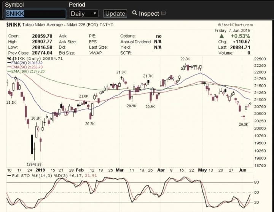Click the Prev Close value 20774.04

click(x=42, y=53)
